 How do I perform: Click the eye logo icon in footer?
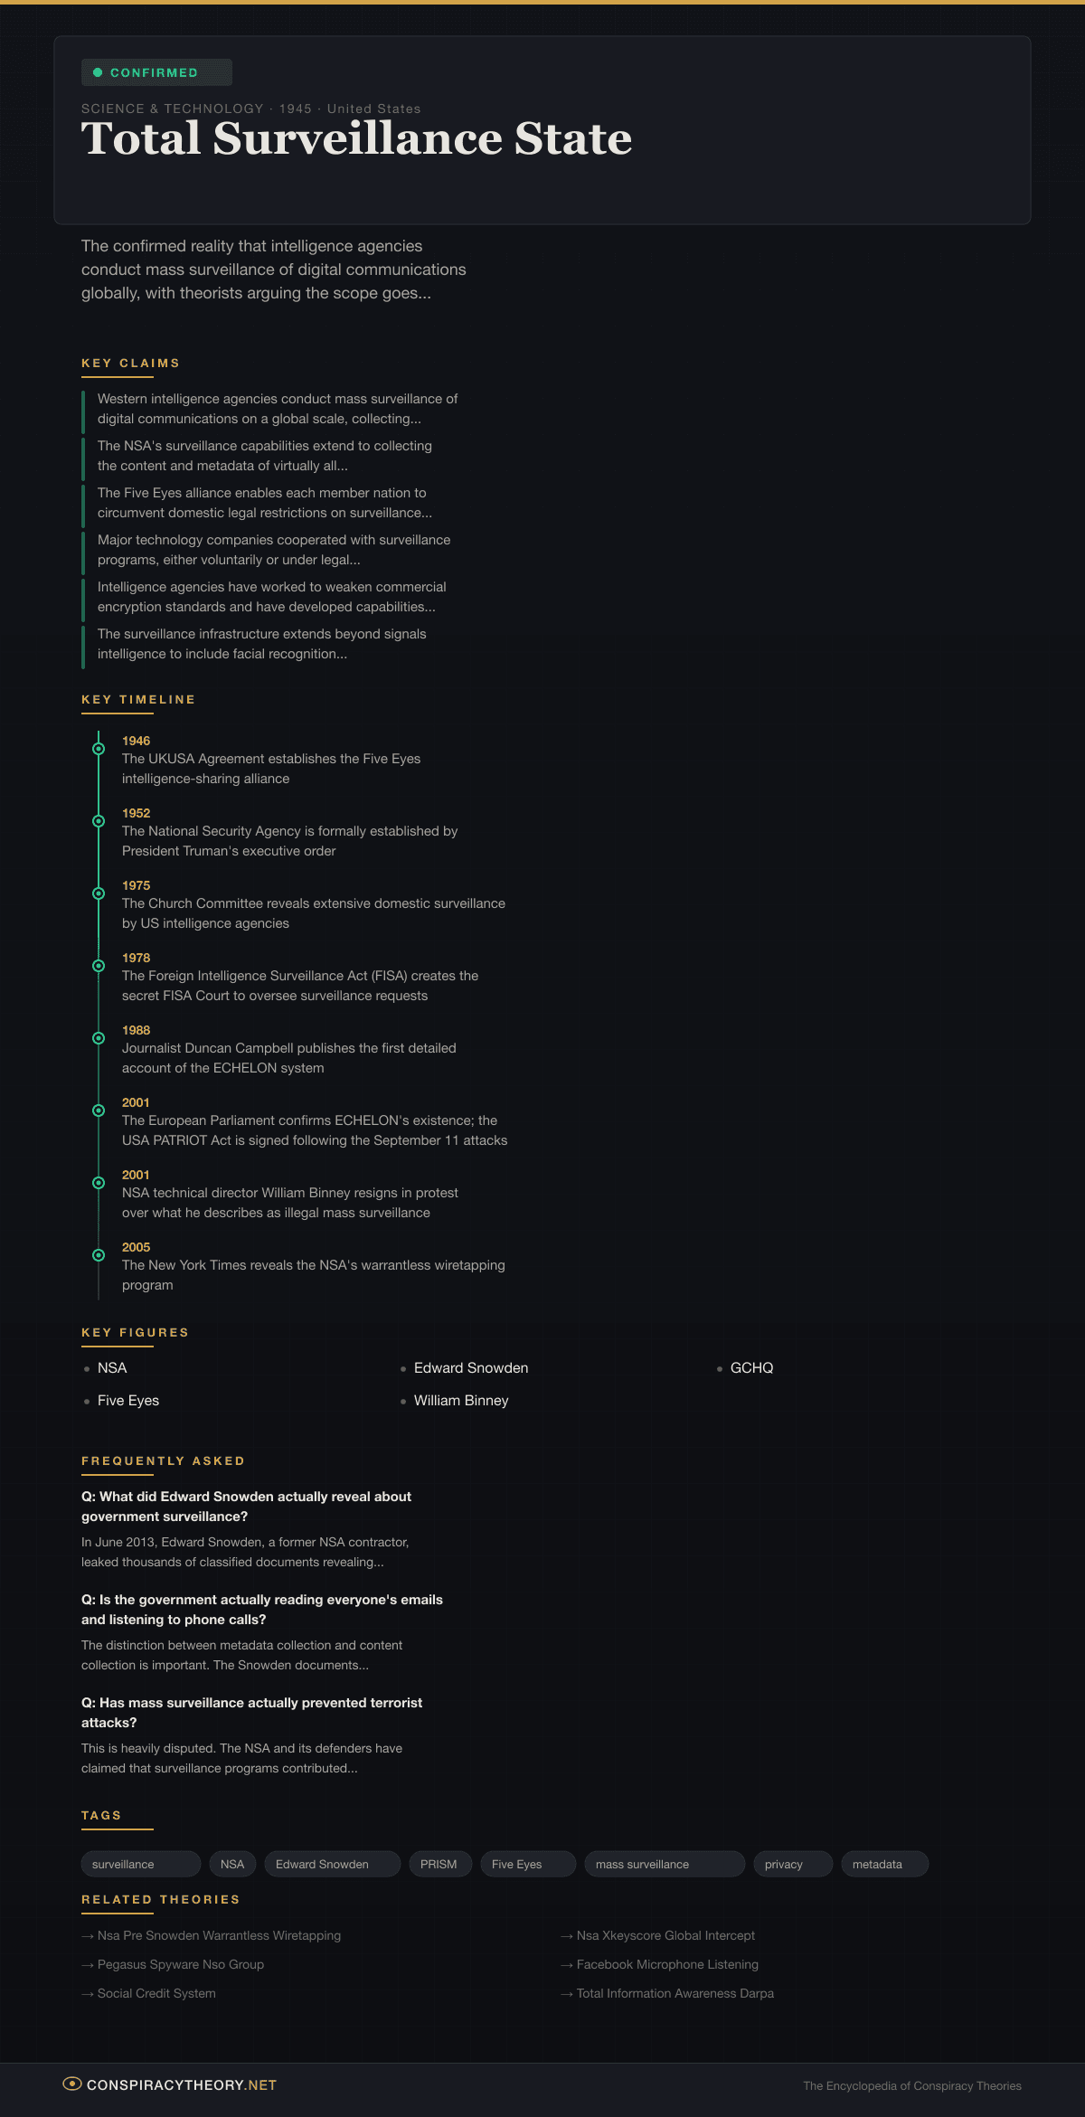[x=72, y=2084]
